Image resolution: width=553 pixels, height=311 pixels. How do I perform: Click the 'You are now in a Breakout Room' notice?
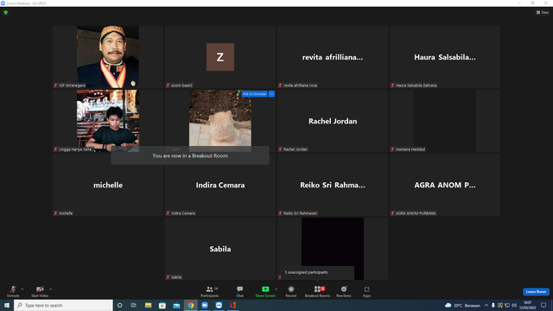tap(190, 155)
